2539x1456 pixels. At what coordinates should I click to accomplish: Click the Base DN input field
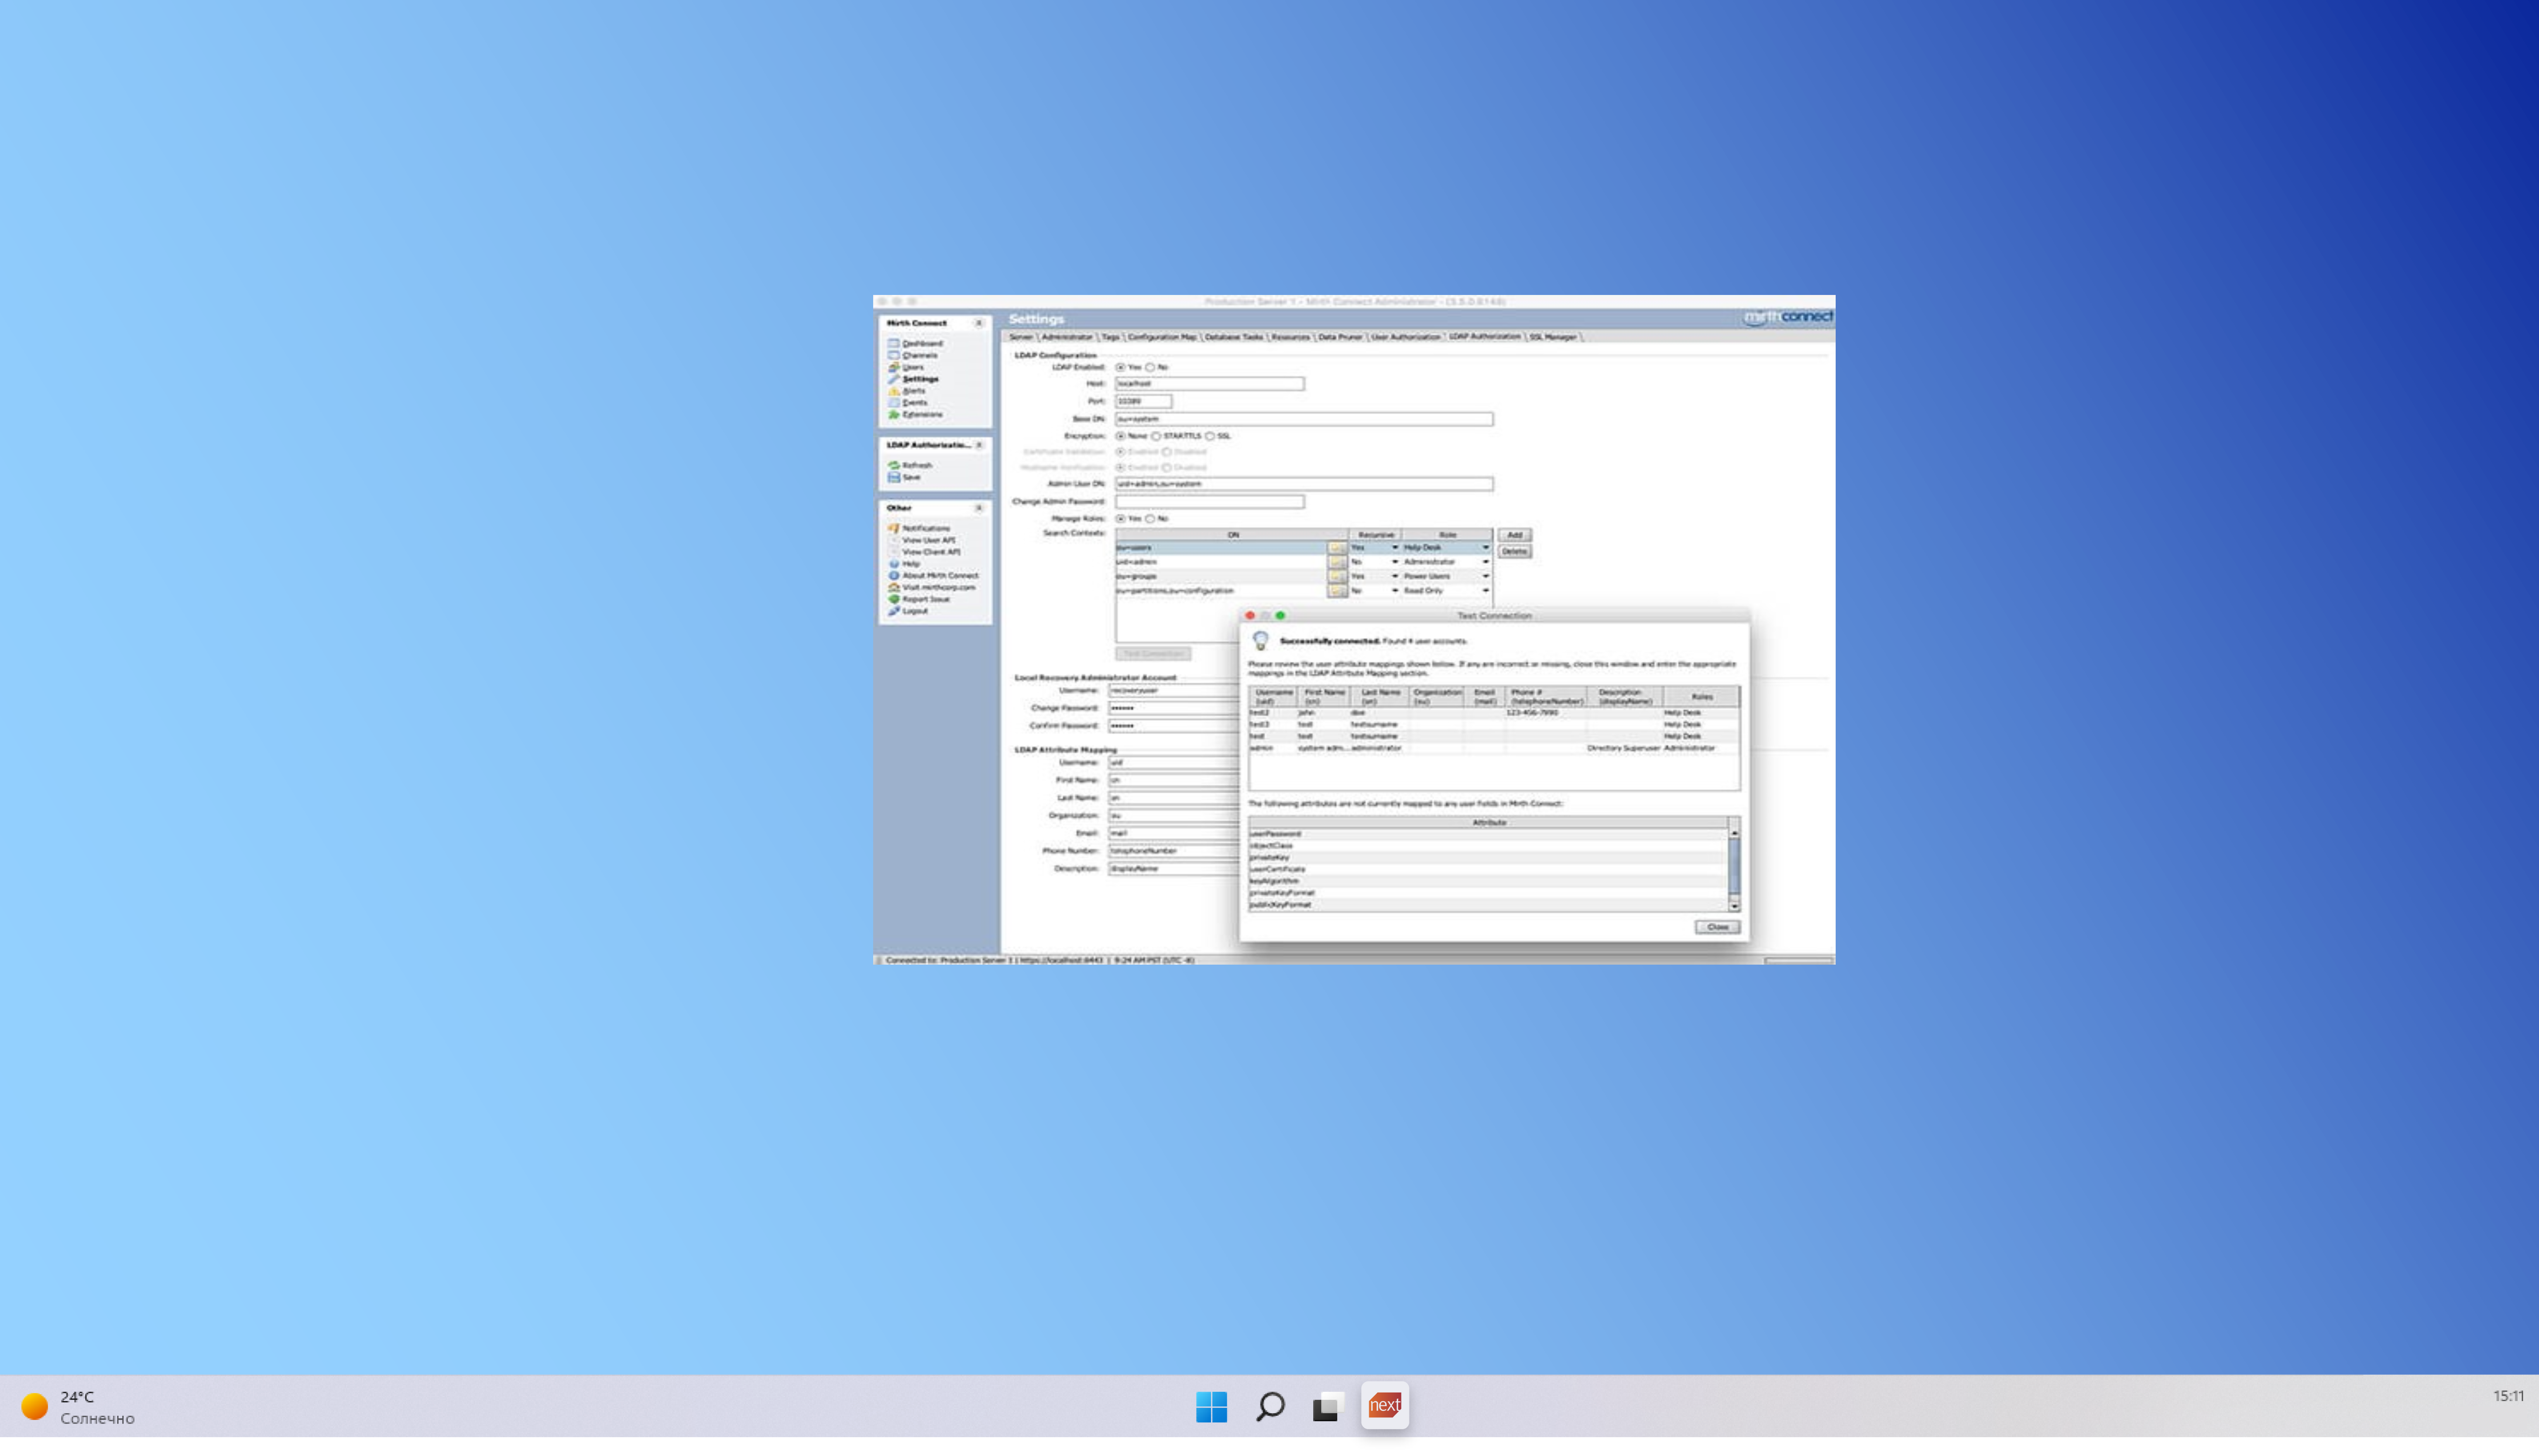(x=1304, y=419)
